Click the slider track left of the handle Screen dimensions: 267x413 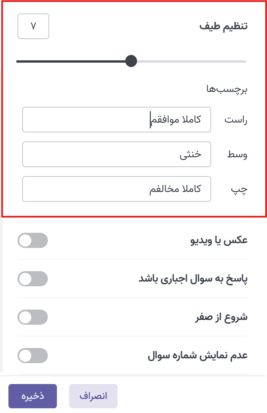pos(67,61)
